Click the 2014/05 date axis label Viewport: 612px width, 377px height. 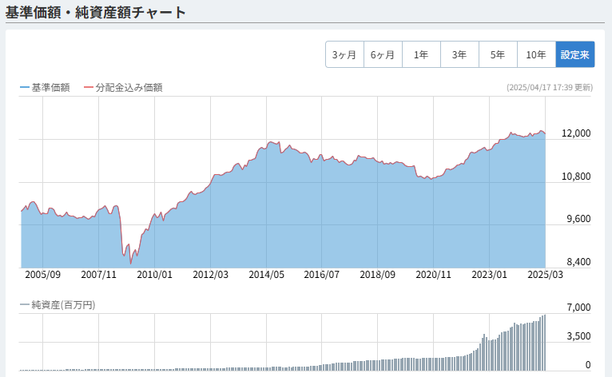[x=267, y=275]
